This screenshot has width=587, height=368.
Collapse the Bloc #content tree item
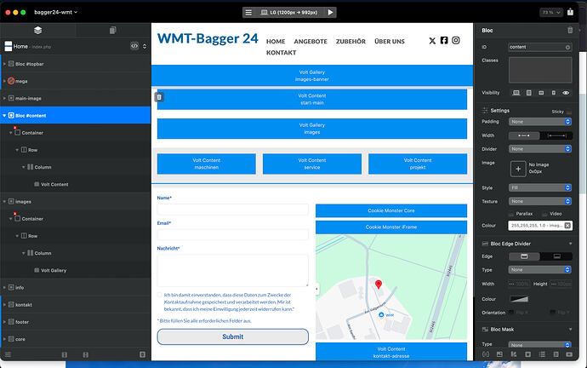4,116
